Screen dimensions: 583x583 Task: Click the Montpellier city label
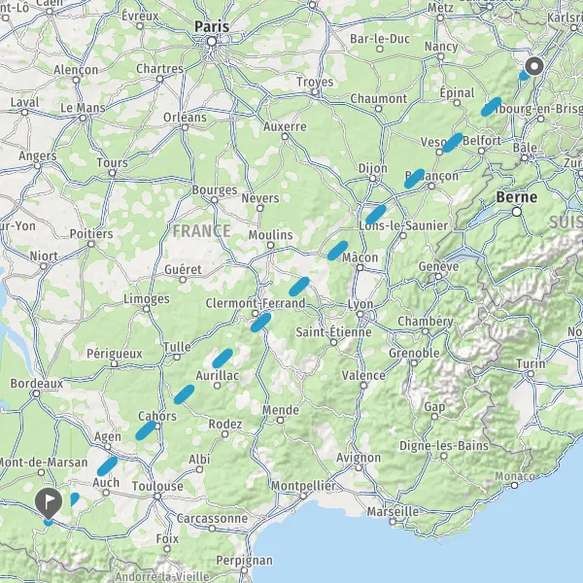click(303, 486)
